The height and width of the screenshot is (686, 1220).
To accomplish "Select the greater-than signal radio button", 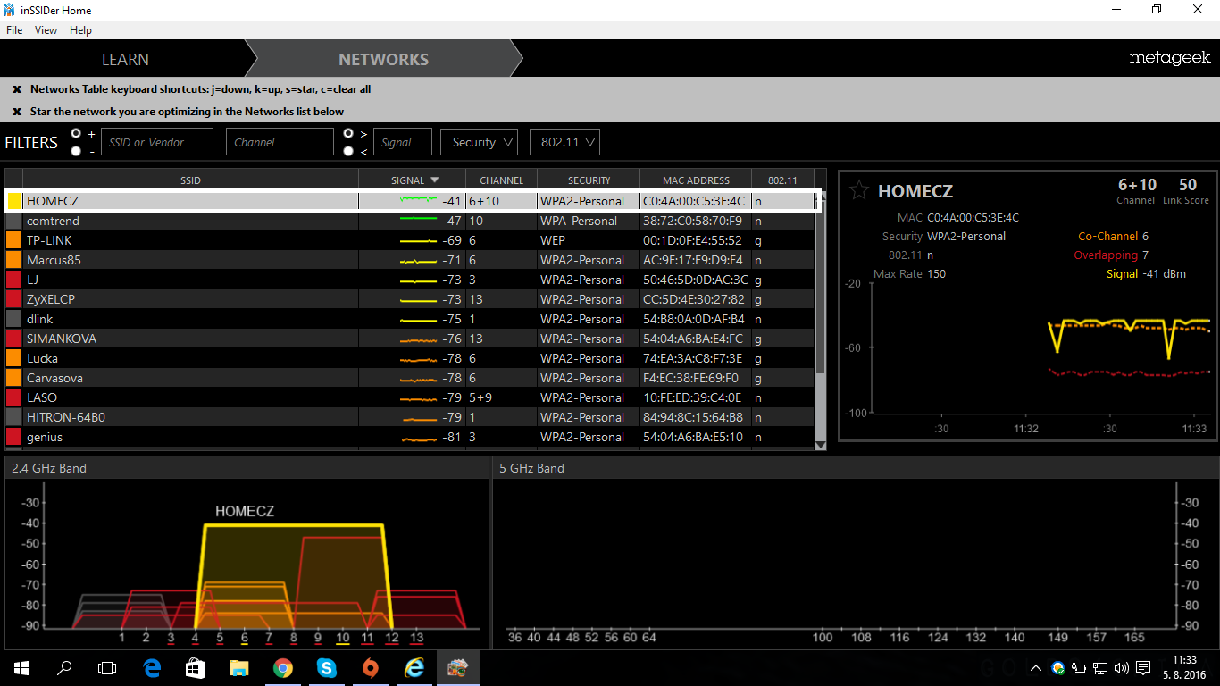I will tap(348, 133).
